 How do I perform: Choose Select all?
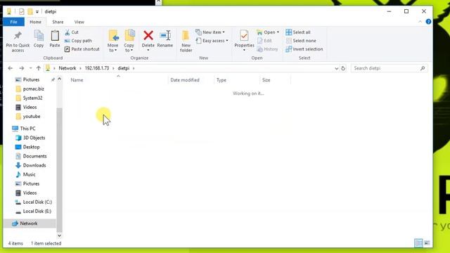[298, 32]
